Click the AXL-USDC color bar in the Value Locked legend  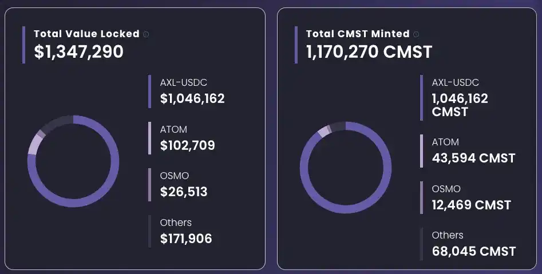[149, 92]
